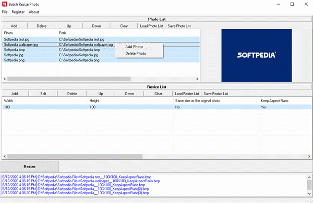Screen dimensions: 313x203
Task: Click the Resize List section header
Action: point(156,87)
